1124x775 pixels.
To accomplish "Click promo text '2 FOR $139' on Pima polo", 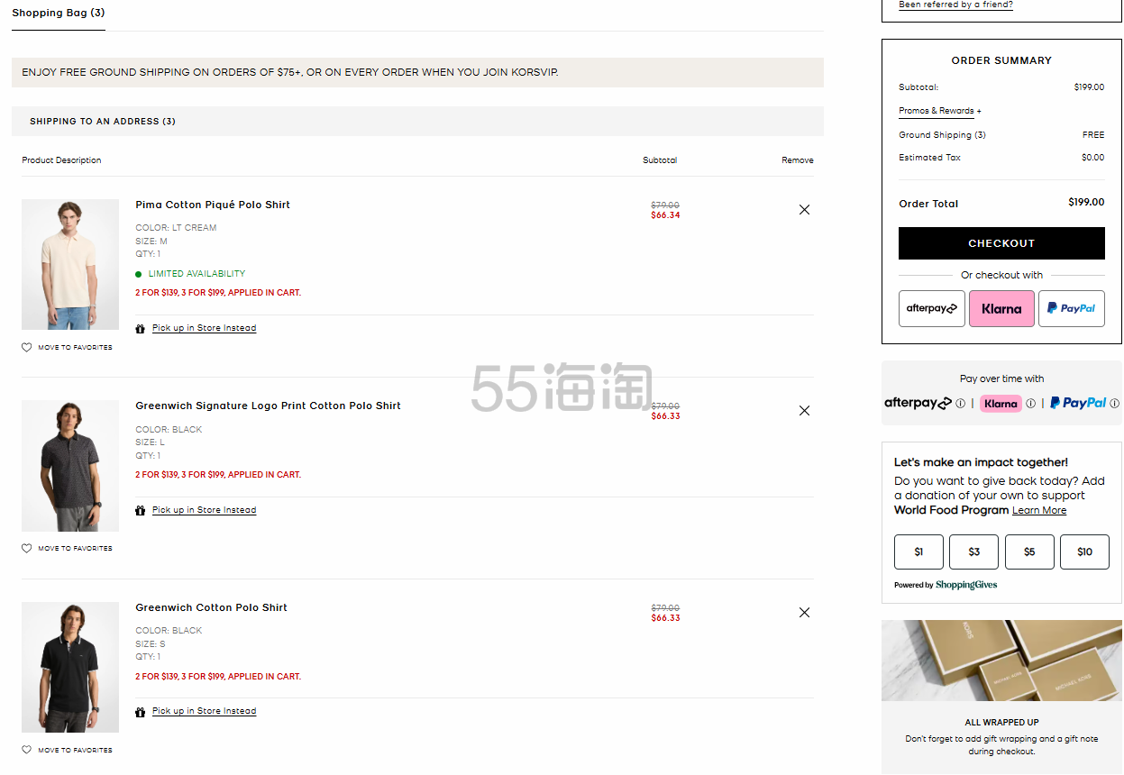I will 218,293.
